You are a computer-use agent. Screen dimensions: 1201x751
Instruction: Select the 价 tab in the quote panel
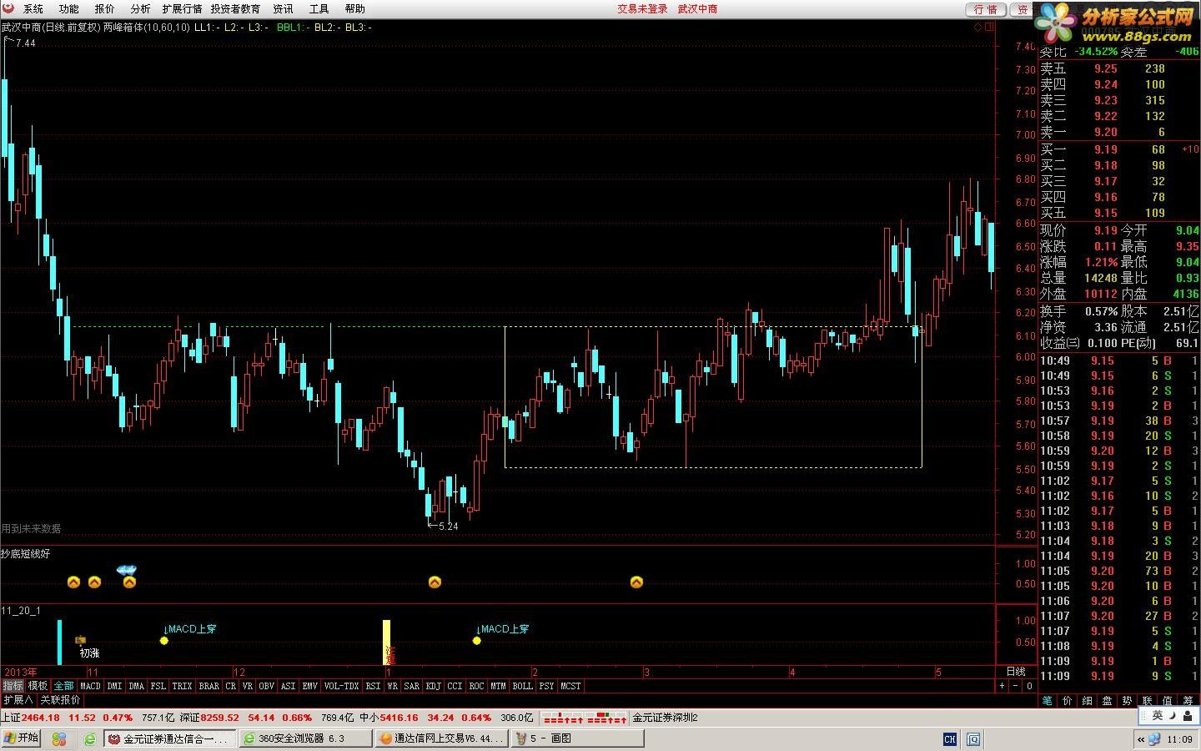pos(1068,701)
